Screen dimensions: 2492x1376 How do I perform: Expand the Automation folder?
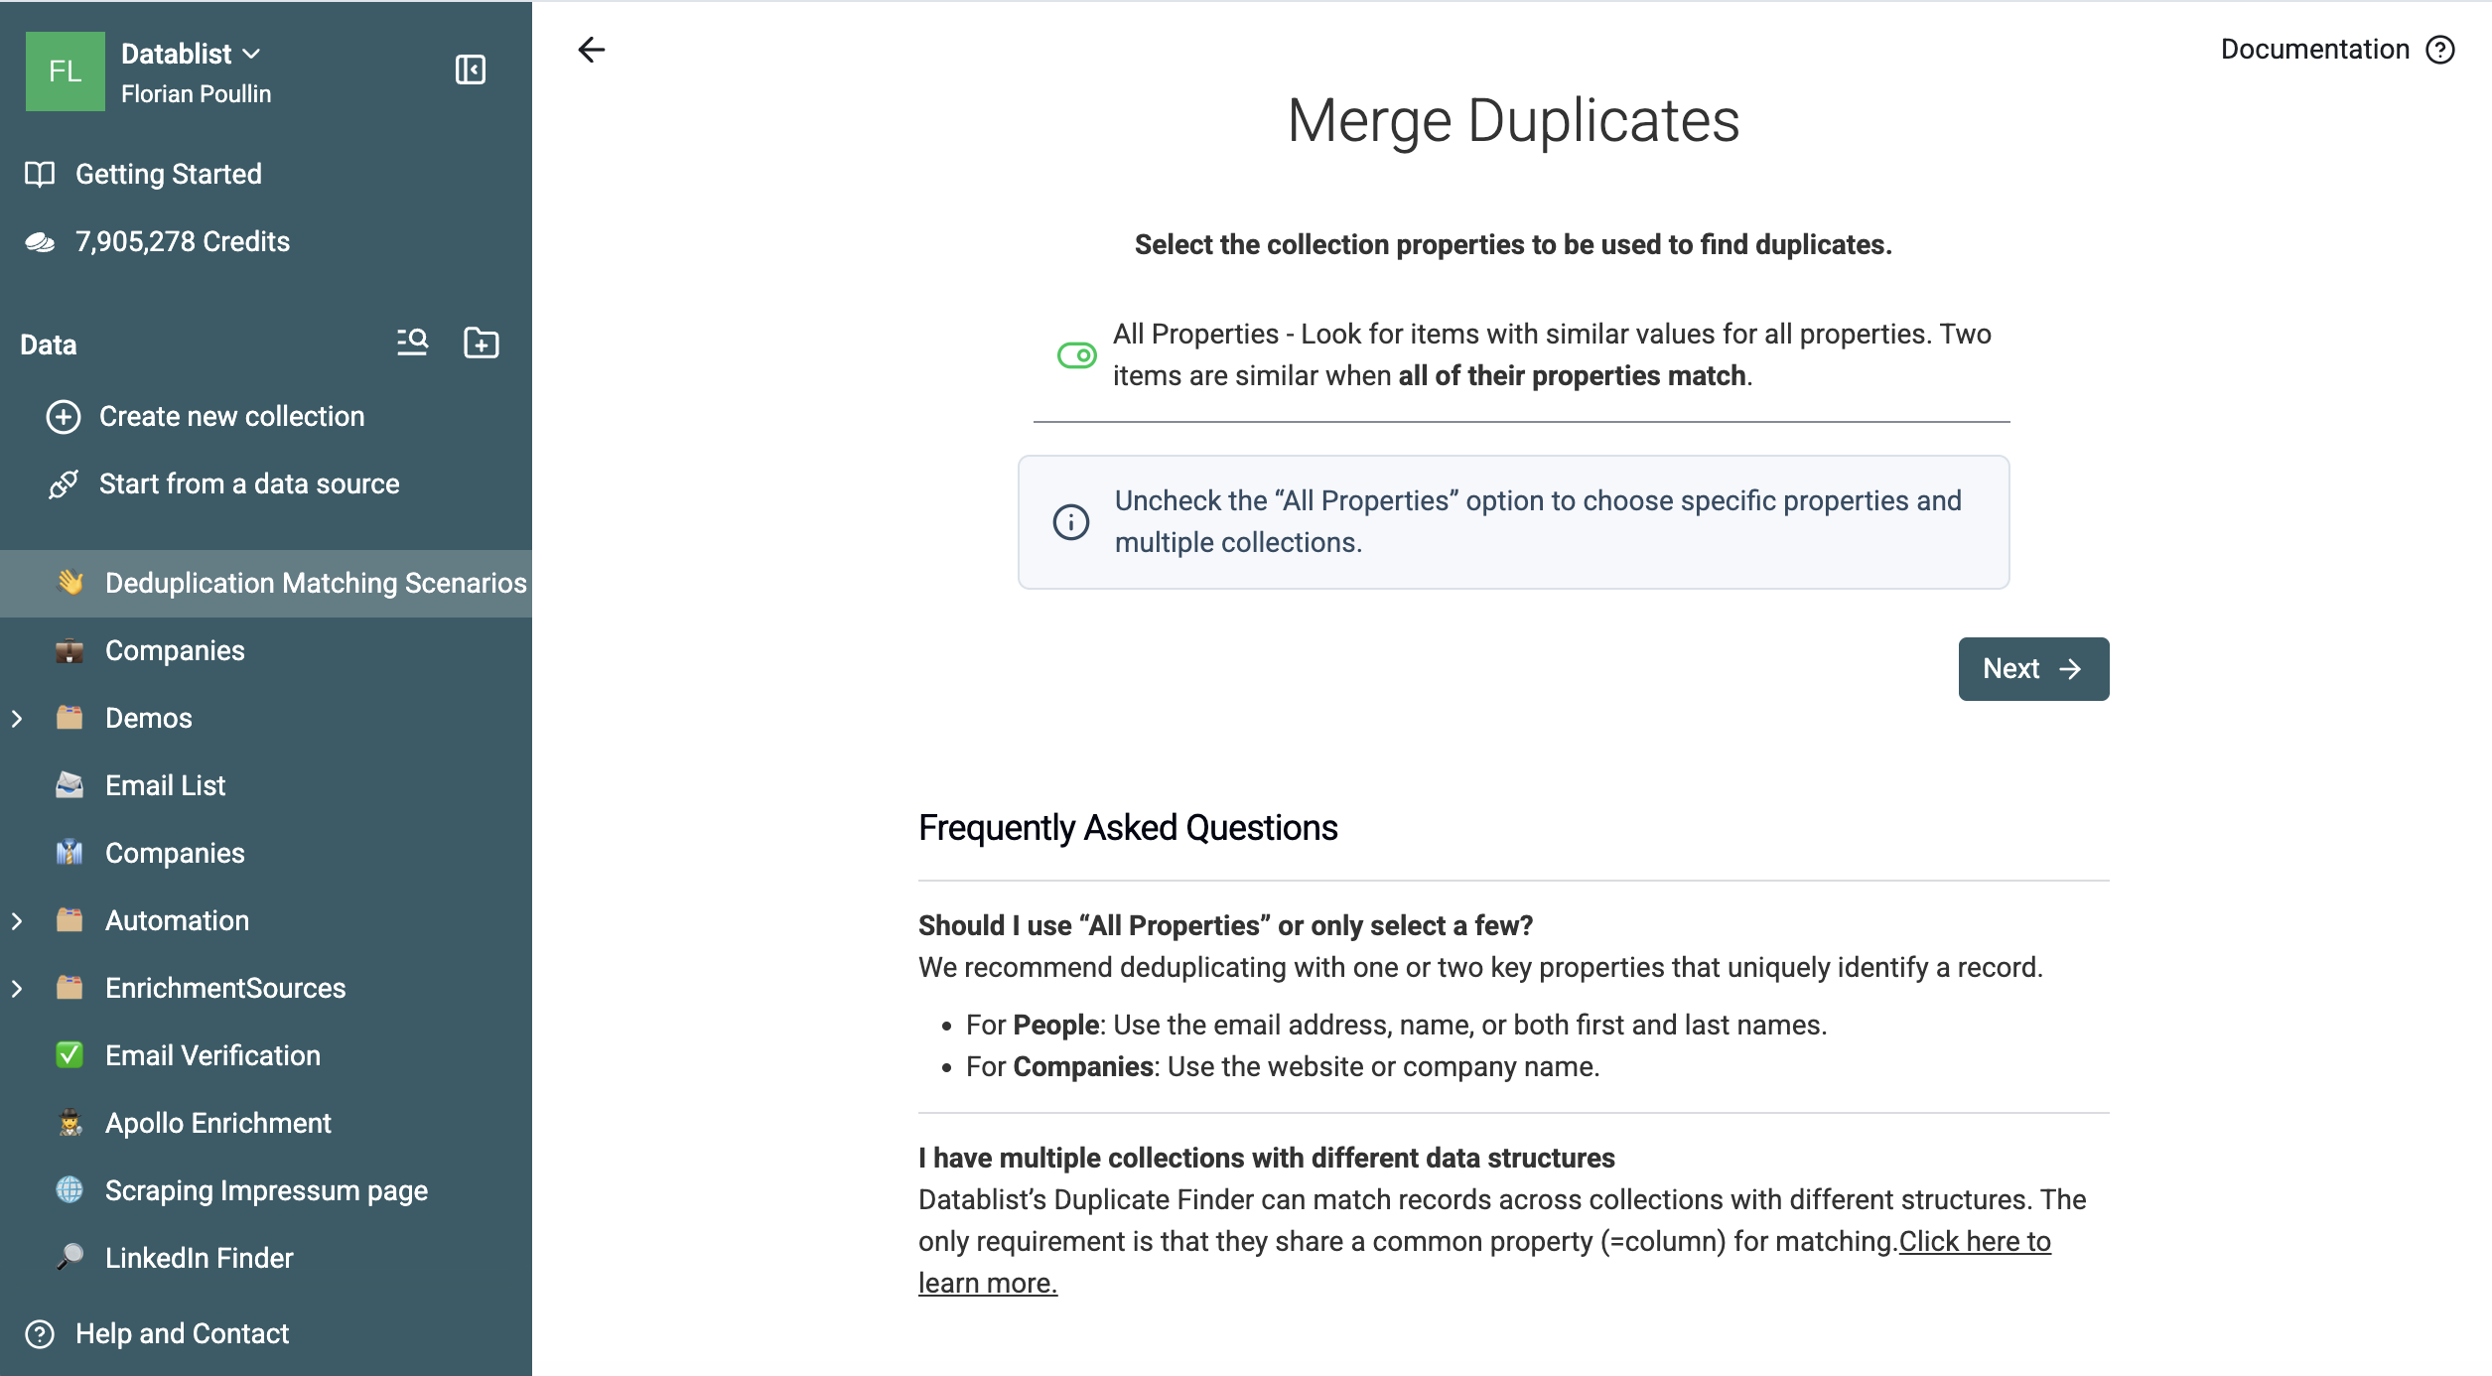17,921
